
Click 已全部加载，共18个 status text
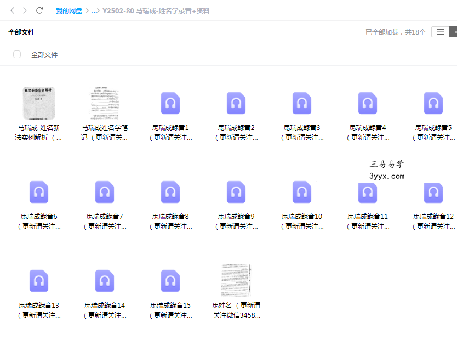click(x=396, y=32)
